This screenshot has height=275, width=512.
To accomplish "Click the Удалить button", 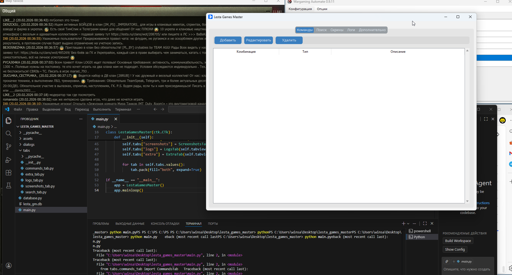I will [x=289, y=40].
